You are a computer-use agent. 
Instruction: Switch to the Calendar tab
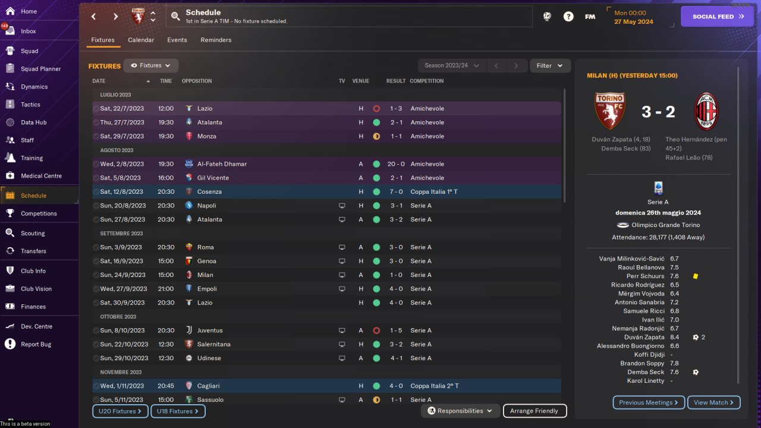(x=141, y=40)
